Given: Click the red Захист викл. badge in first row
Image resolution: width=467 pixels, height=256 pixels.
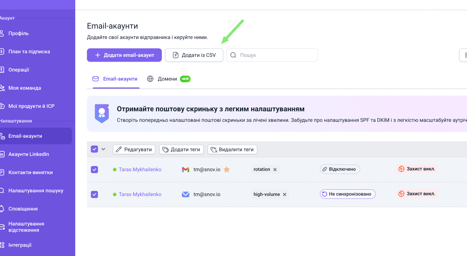Looking at the screenshot, I should 417,169.
